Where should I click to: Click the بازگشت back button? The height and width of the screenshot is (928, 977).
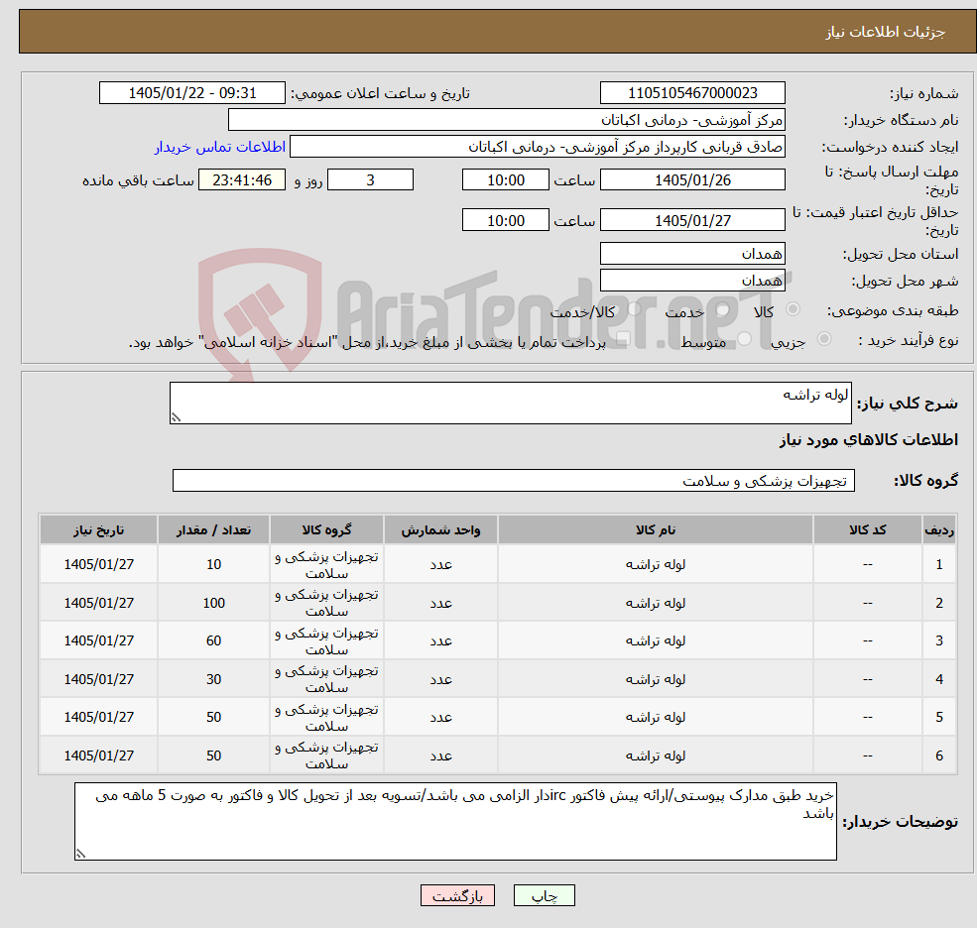tap(457, 895)
